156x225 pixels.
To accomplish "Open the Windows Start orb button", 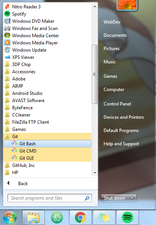I will tap(10, 217).
